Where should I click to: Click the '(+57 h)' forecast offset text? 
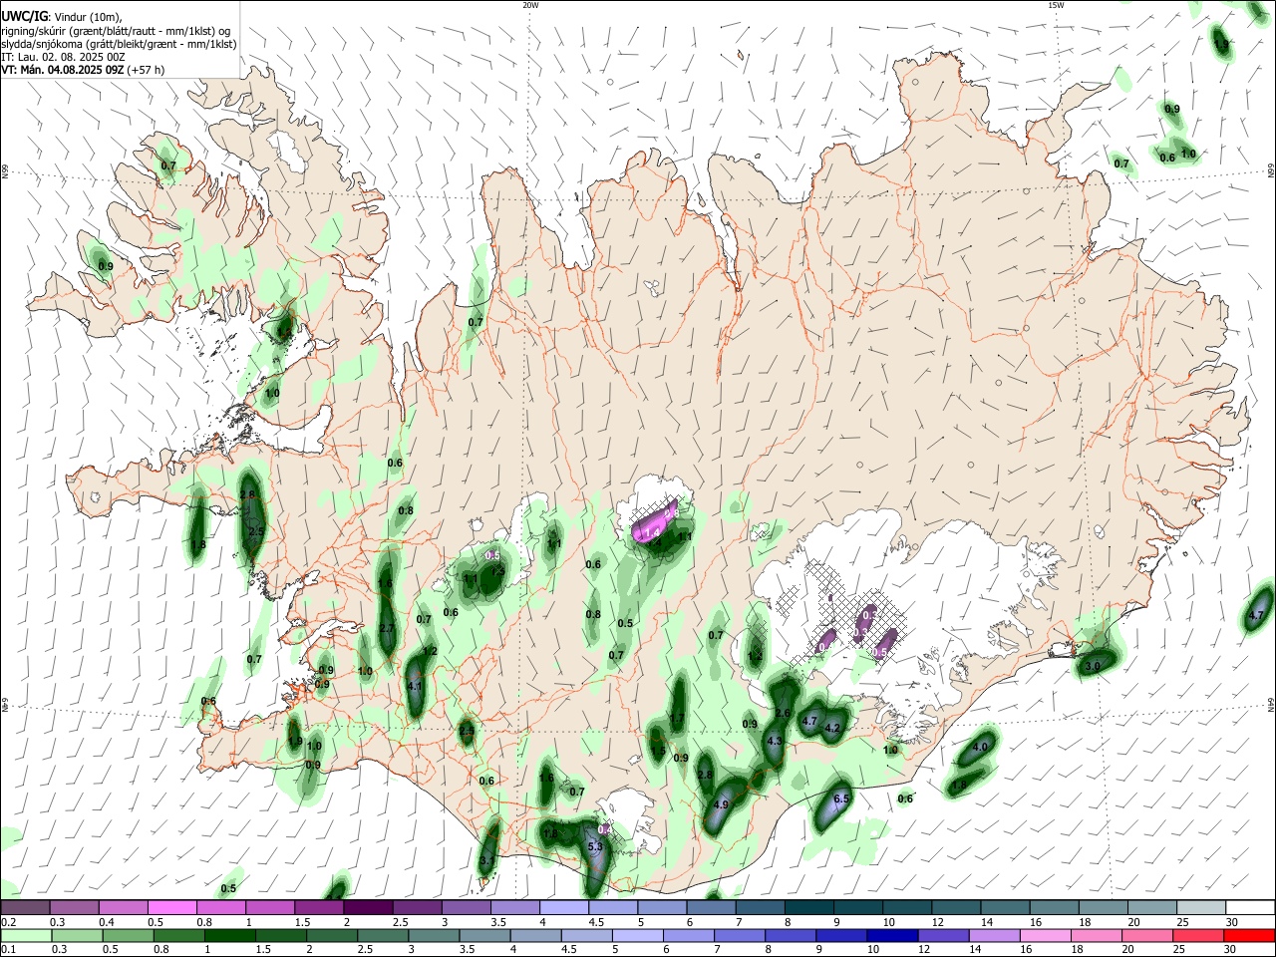(147, 70)
